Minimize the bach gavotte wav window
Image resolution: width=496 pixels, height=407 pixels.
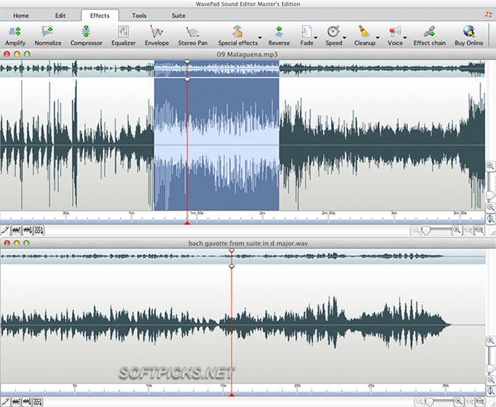[17, 243]
